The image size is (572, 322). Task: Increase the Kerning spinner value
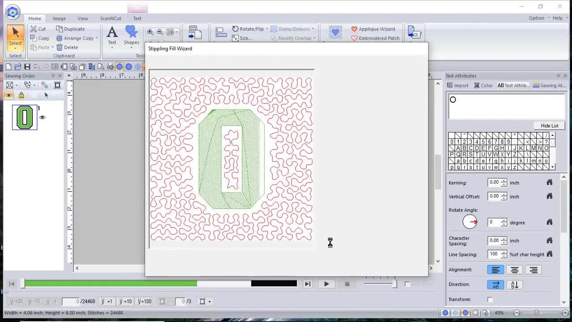[x=504, y=181]
